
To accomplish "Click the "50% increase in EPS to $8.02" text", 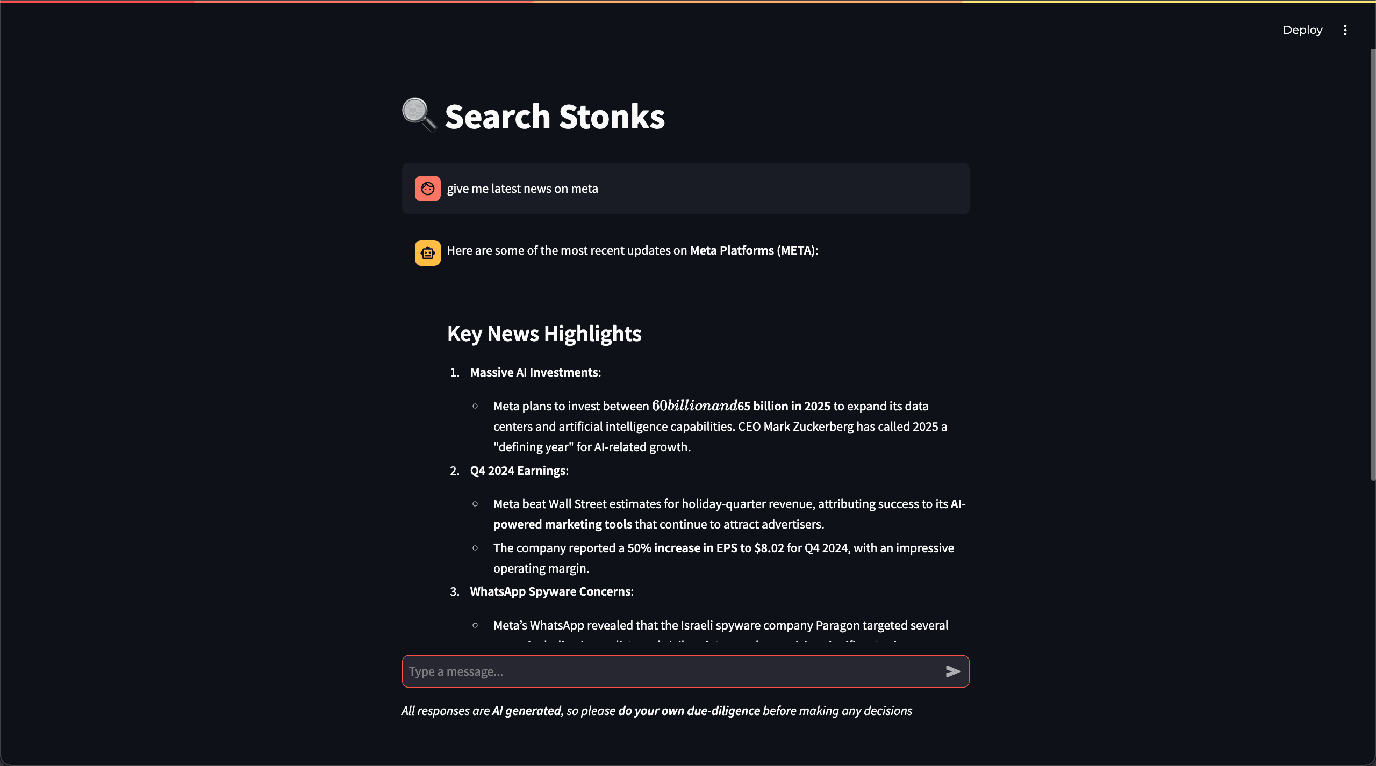I will coord(705,548).
